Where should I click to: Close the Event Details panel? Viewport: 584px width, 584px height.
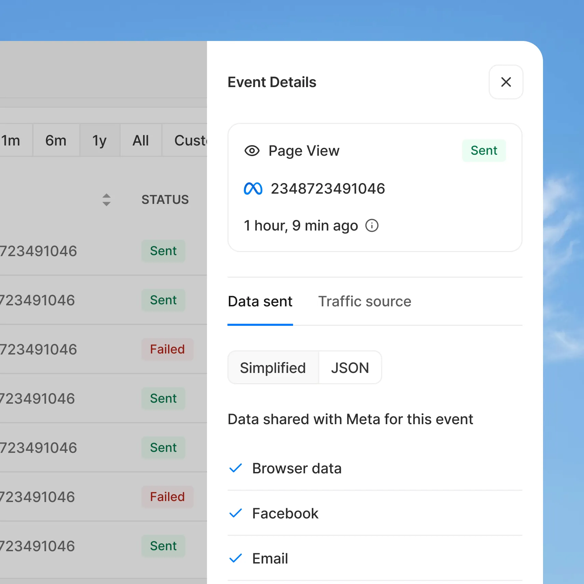click(x=506, y=82)
